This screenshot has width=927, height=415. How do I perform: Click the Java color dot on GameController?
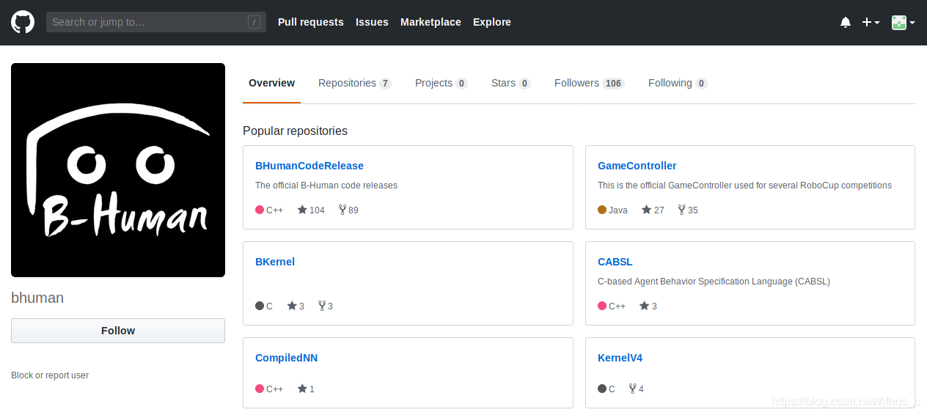(x=602, y=210)
